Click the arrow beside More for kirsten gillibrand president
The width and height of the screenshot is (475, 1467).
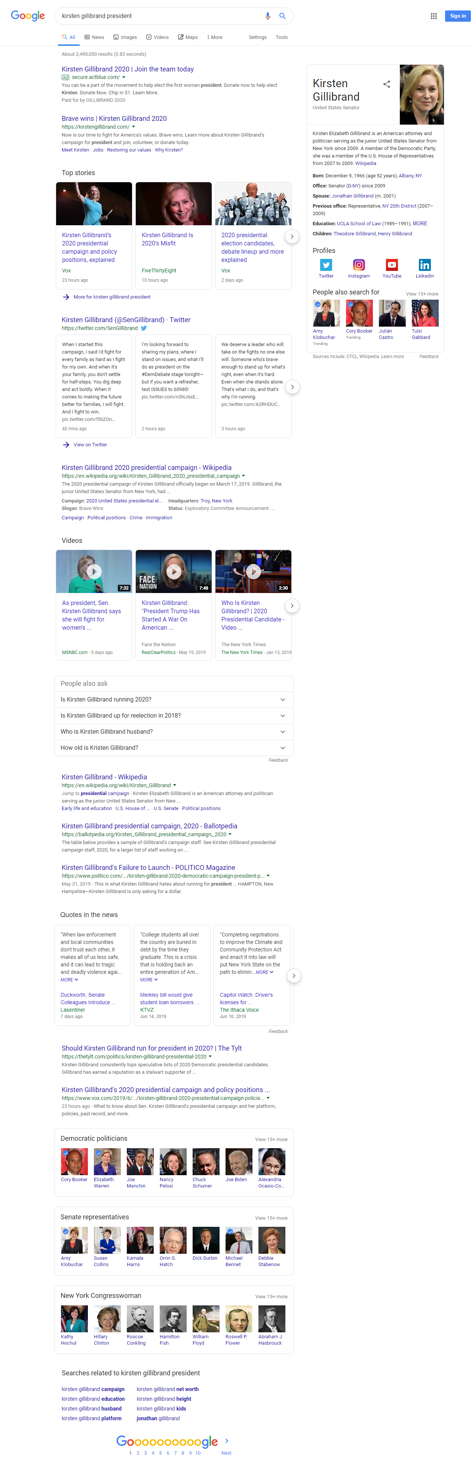tap(66, 297)
